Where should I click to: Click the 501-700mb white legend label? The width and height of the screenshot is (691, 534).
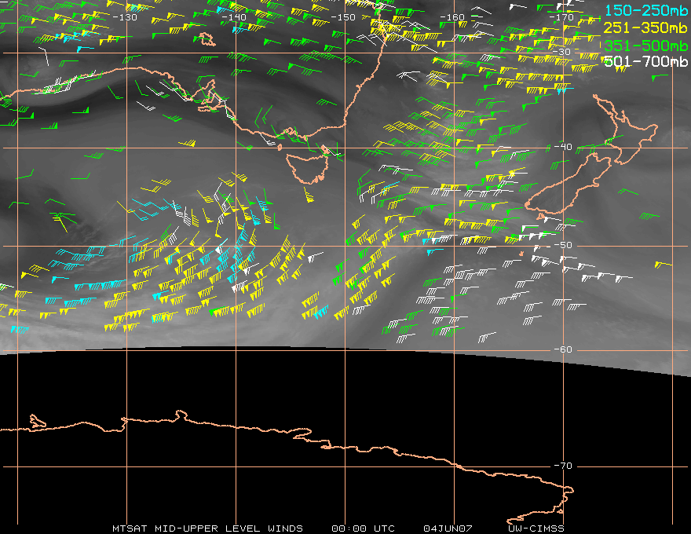point(646,61)
